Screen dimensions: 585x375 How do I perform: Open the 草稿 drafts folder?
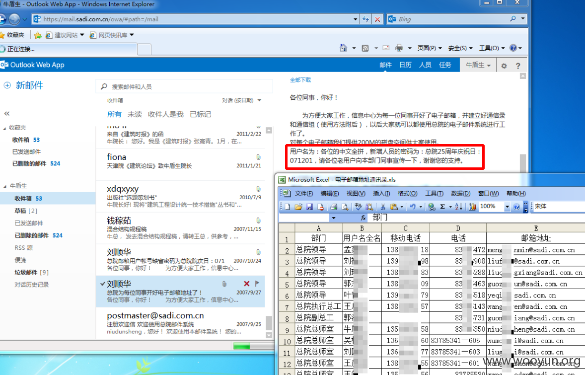(x=48, y=211)
